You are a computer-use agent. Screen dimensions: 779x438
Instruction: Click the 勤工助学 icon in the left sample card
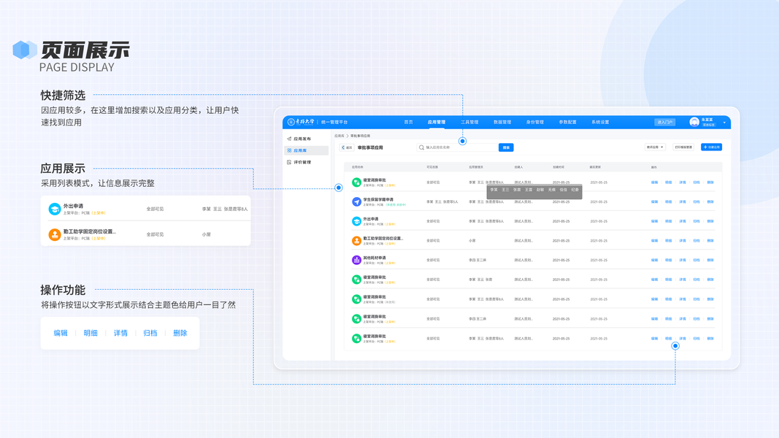click(x=55, y=234)
